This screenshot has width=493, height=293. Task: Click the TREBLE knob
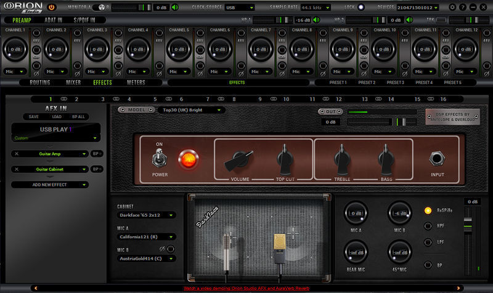point(342,159)
